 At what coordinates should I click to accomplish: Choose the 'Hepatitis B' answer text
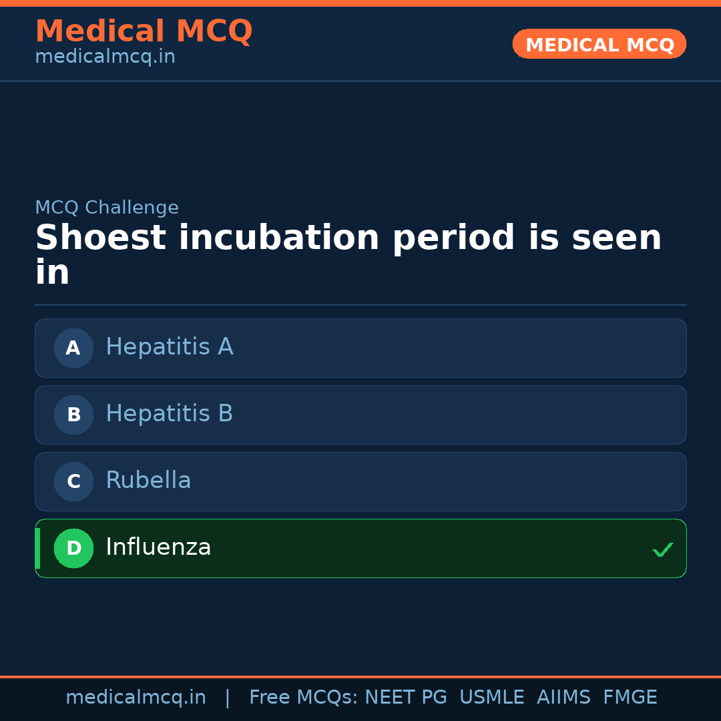click(x=169, y=414)
